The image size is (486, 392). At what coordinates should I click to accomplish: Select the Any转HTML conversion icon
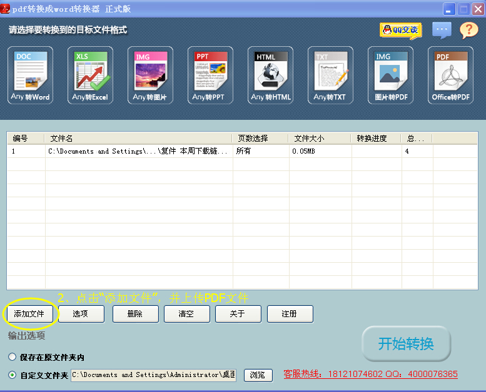click(x=270, y=75)
